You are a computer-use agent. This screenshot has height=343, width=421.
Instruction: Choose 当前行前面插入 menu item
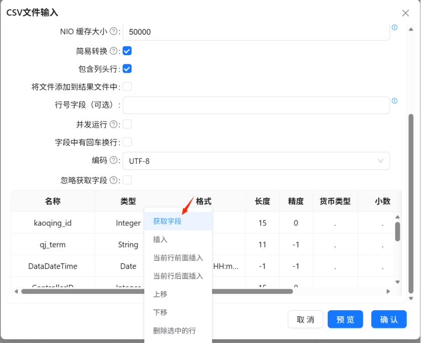(x=178, y=258)
